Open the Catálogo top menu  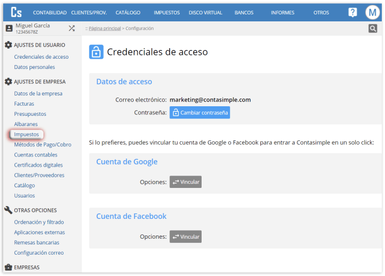point(128,12)
